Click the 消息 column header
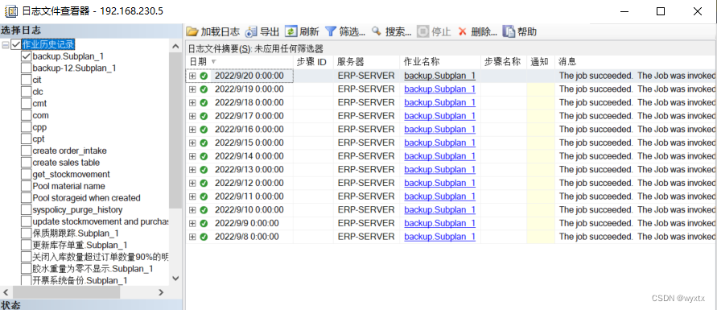This screenshot has width=717, height=310. click(x=636, y=62)
